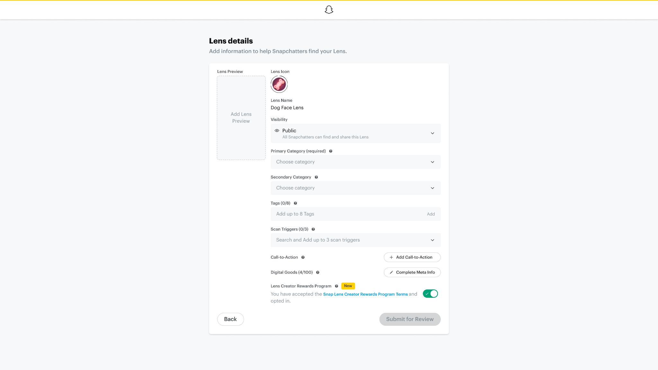Open Secondary Category help tooltip icon
This screenshot has width=658, height=370.
point(316,177)
